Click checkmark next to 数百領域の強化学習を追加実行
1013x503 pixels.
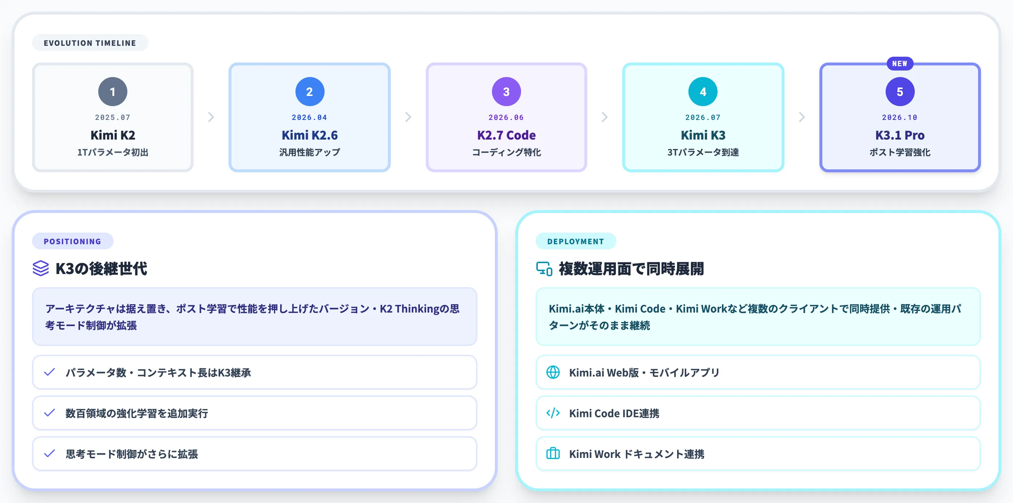coord(49,413)
